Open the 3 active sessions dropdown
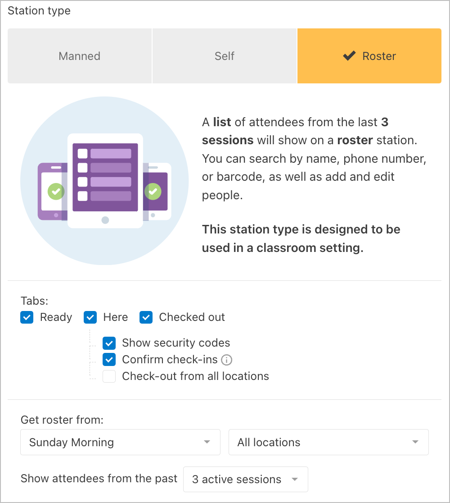 [246, 479]
